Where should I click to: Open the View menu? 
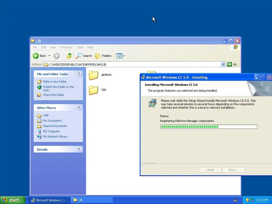53,47
